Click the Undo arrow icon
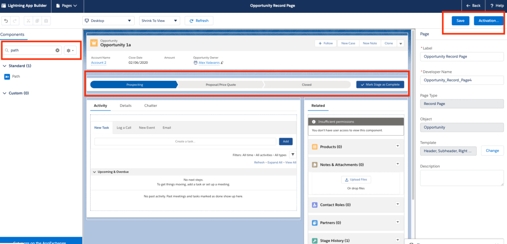This screenshot has height=244, width=507. pos(6,21)
